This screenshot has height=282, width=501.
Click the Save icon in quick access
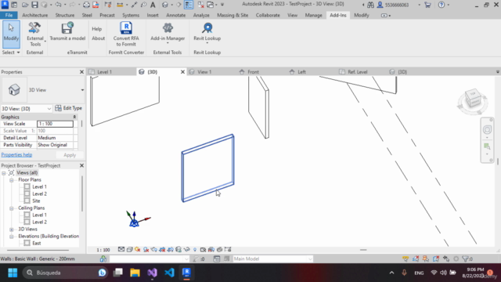34,5
